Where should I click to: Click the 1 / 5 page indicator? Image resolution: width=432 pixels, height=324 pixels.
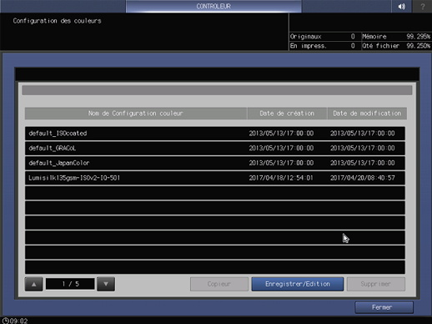[x=70, y=284]
